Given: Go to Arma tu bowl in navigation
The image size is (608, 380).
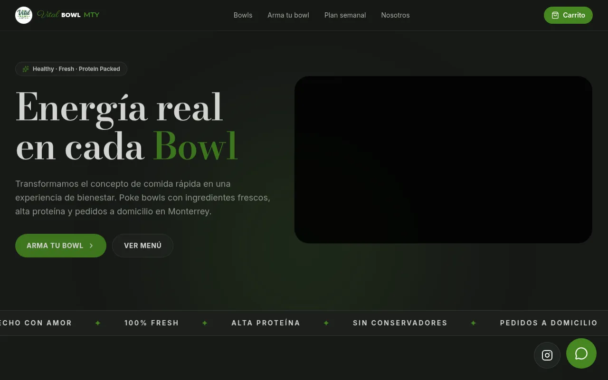Looking at the screenshot, I should [288, 15].
